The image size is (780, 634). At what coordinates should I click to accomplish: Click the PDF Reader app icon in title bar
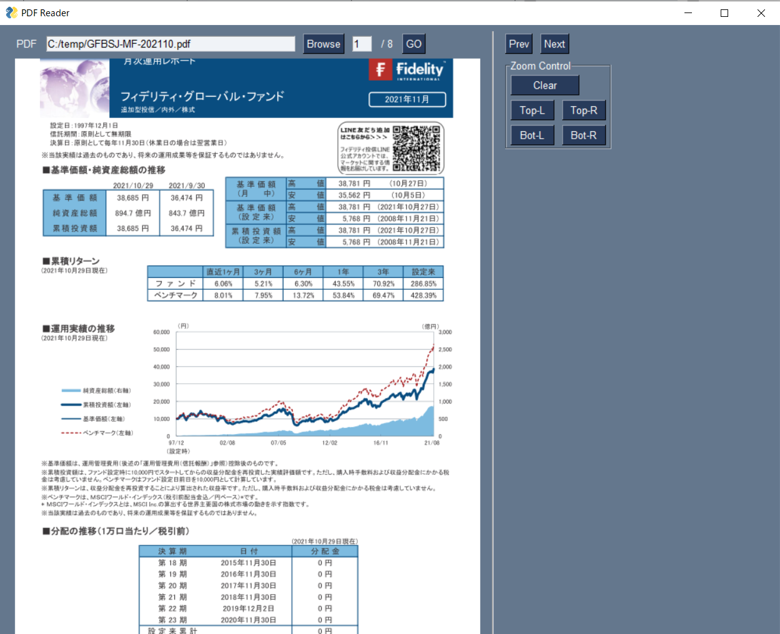11,12
